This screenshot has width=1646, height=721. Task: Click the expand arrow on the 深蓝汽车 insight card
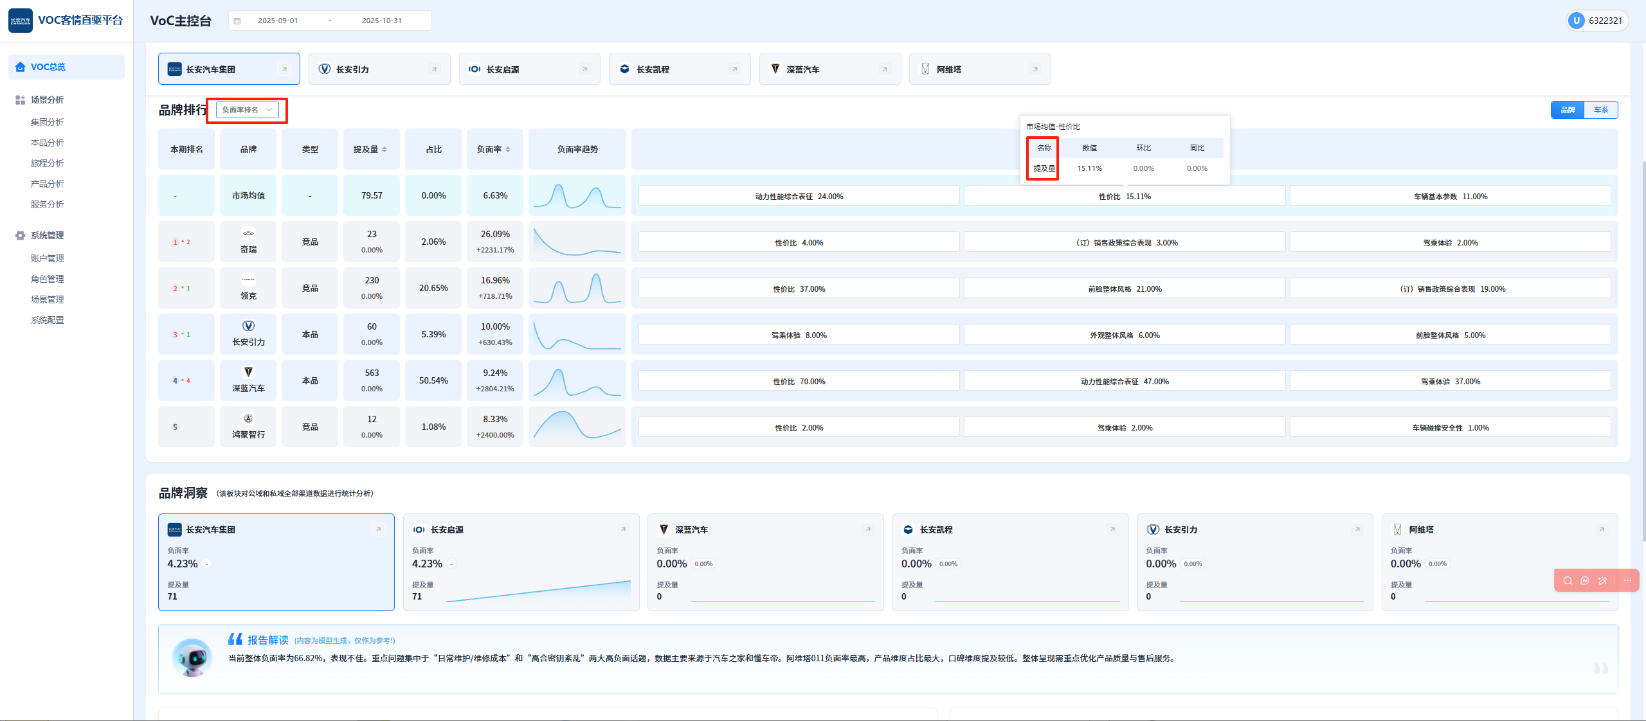pos(867,530)
